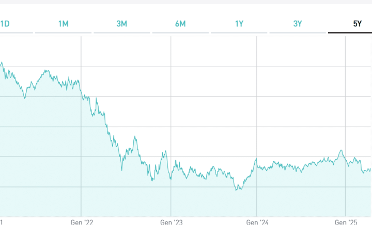Select the Gen '24 date label
Screen dimensions: 372x248
pos(257,223)
